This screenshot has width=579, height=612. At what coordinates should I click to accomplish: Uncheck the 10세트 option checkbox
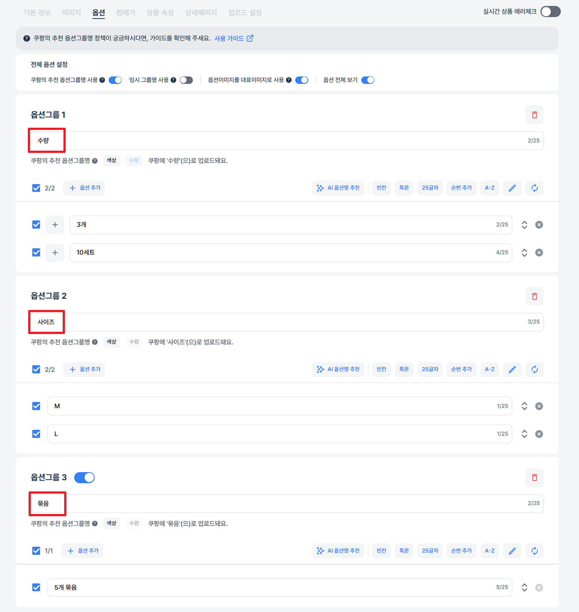[36, 252]
